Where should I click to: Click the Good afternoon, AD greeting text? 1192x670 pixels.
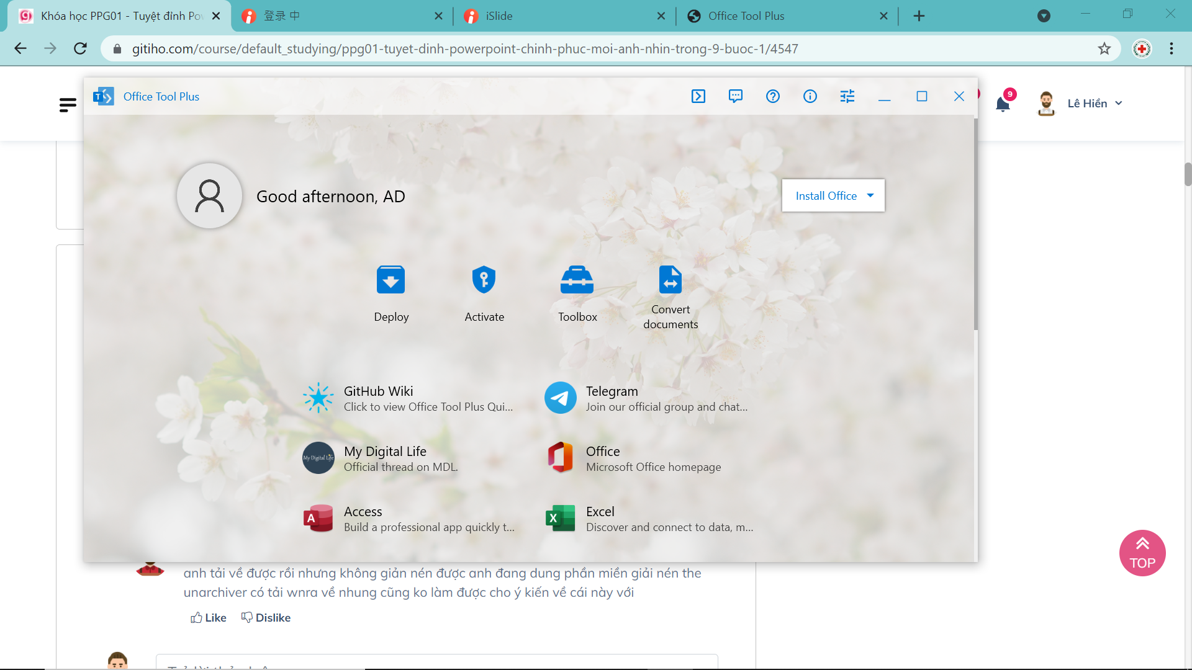click(x=330, y=196)
